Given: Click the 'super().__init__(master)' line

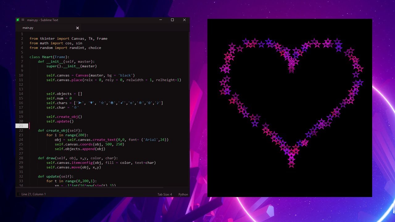Looking at the screenshot, I should click(72, 66).
